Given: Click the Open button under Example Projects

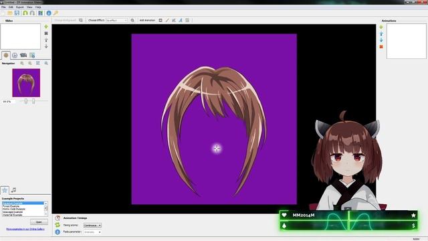Looking at the screenshot, I should (39, 222).
